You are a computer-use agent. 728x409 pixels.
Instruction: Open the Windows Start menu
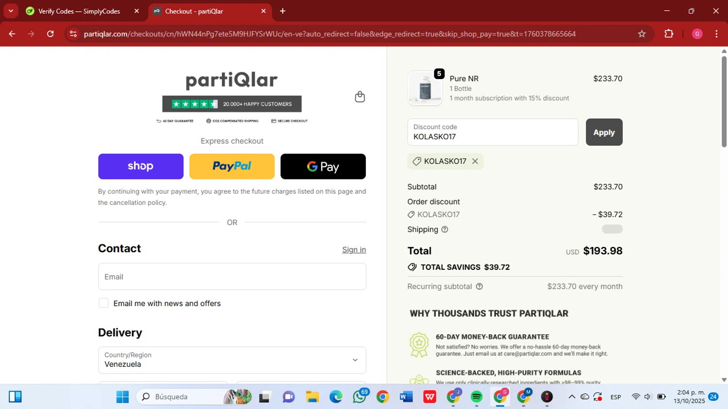pyautogui.click(x=122, y=397)
